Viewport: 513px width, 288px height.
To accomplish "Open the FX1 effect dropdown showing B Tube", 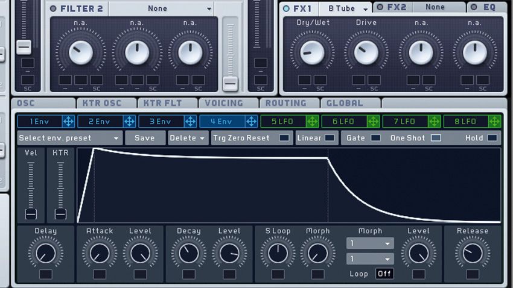I will point(345,8).
